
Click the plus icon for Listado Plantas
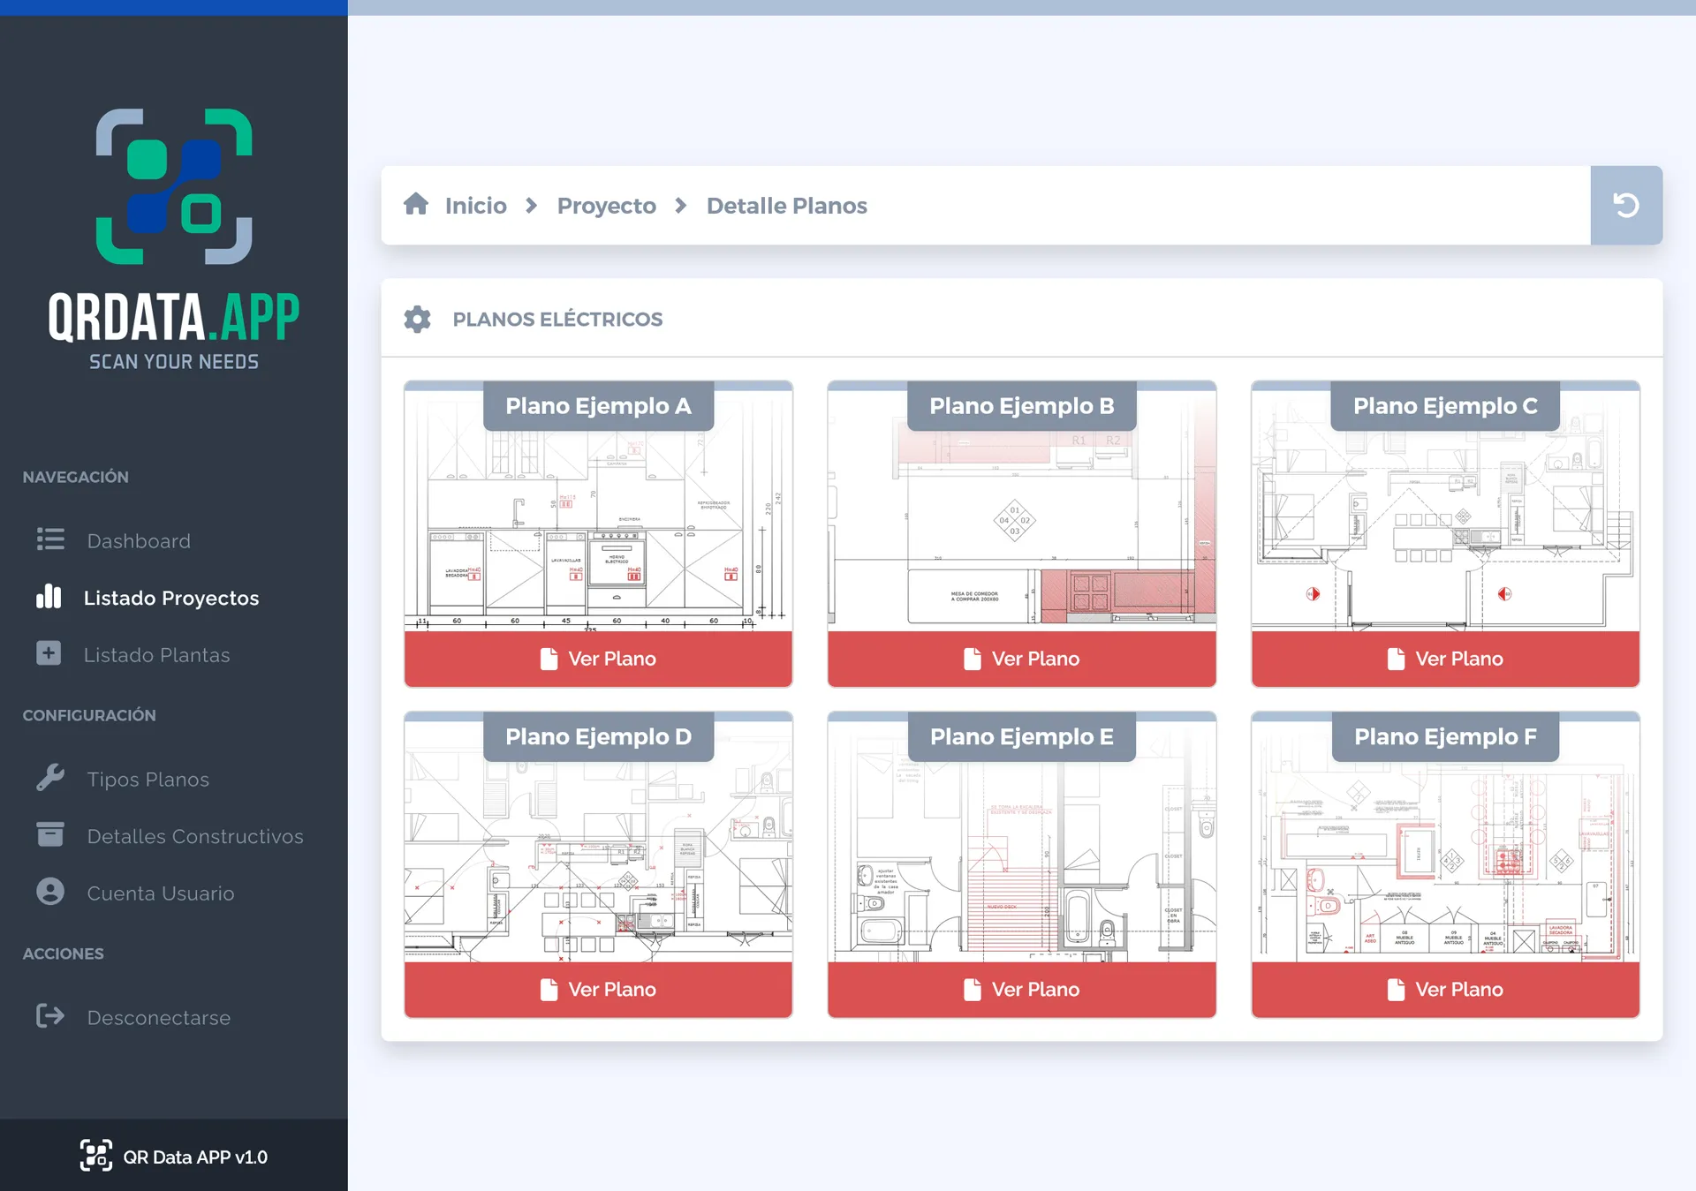pyautogui.click(x=49, y=653)
